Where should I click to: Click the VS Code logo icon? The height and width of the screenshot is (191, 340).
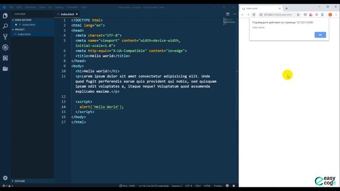click(4, 7)
